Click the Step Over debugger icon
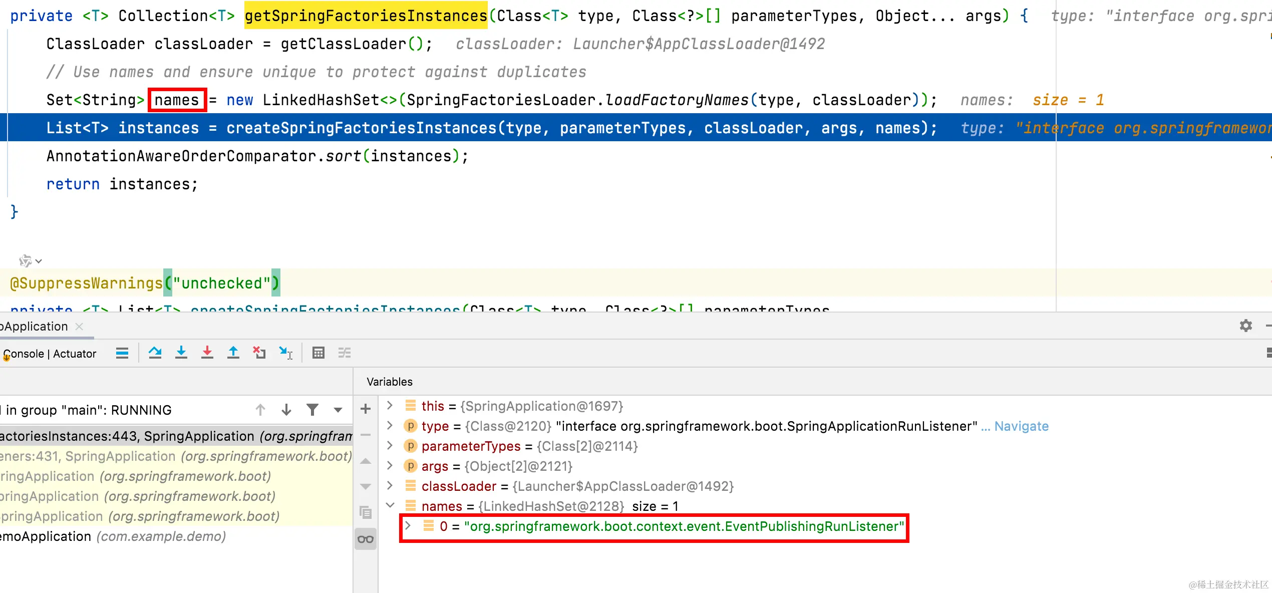Viewport: 1272px width, 593px height. click(x=155, y=353)
